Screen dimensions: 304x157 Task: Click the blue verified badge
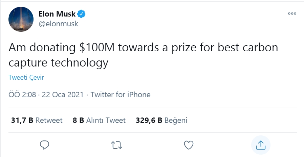(x=82, y=14)
